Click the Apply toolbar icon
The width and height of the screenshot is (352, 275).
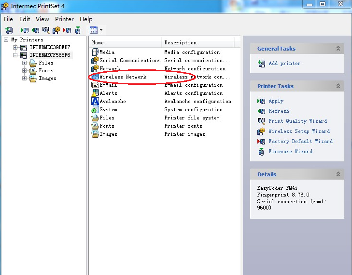(25, 30)
